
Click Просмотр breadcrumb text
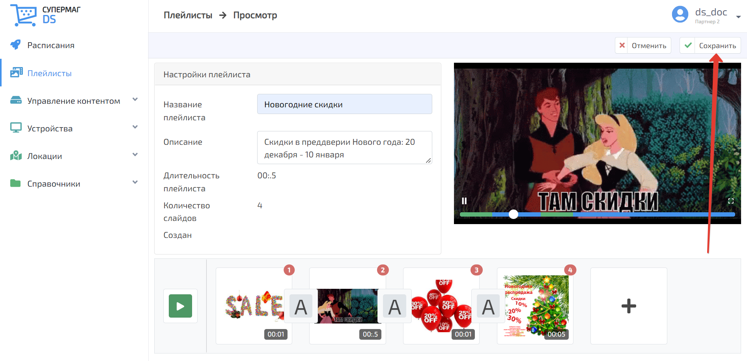coord(255,15)
